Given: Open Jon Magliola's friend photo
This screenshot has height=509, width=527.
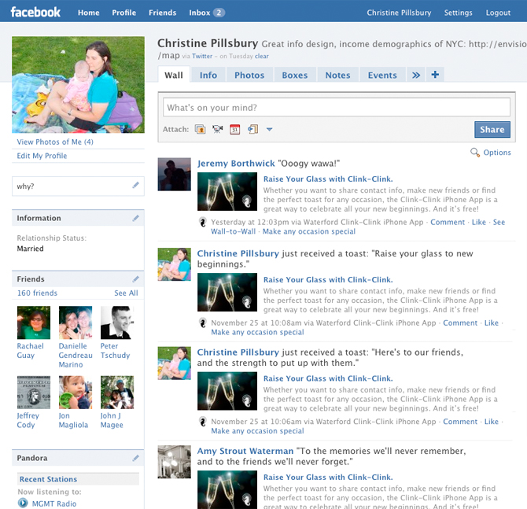Looking at the screenshot, I should click(x=76, y=393).
